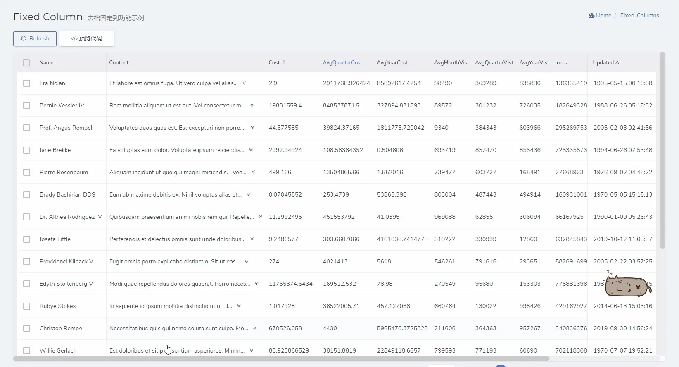
Task: Check the box for Prof. Angus Rempel
Action: [x=27, y=128]
